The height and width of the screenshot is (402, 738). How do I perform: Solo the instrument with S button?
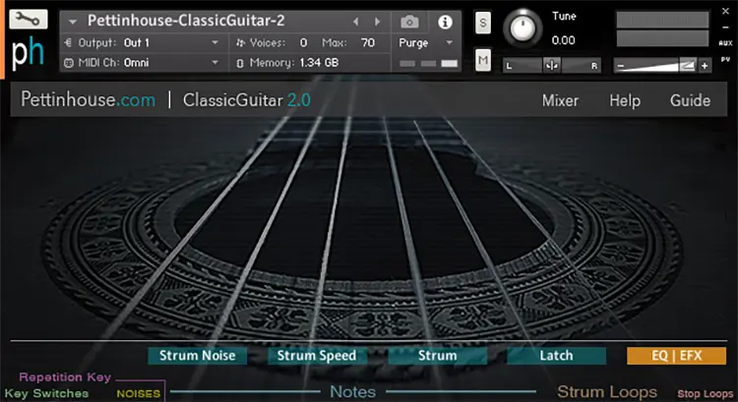(x=483, y=23)
